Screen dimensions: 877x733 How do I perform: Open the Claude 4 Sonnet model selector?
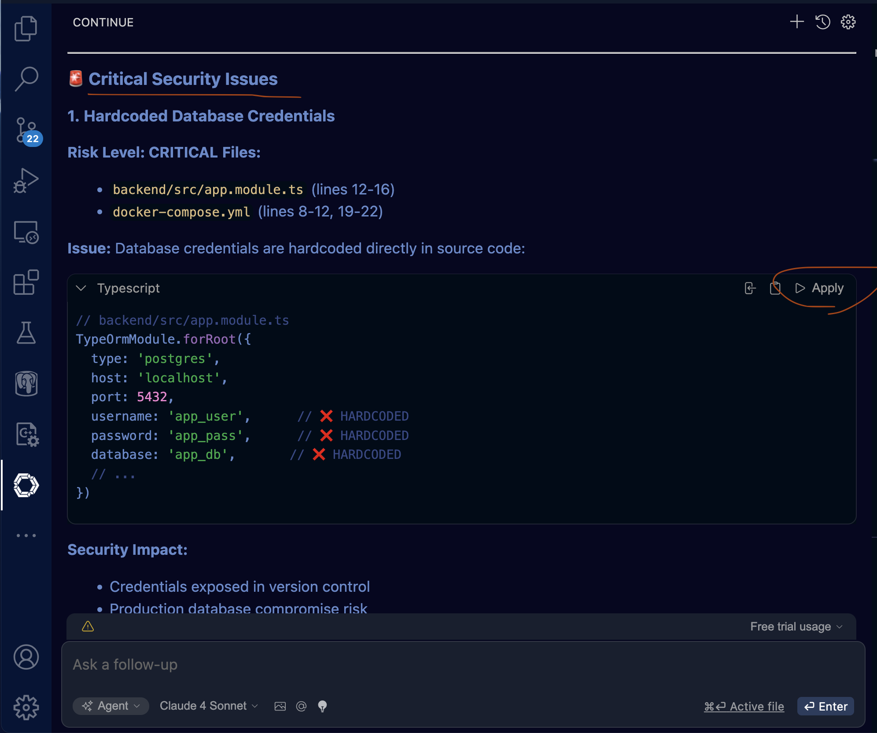[x=209, y=706]
